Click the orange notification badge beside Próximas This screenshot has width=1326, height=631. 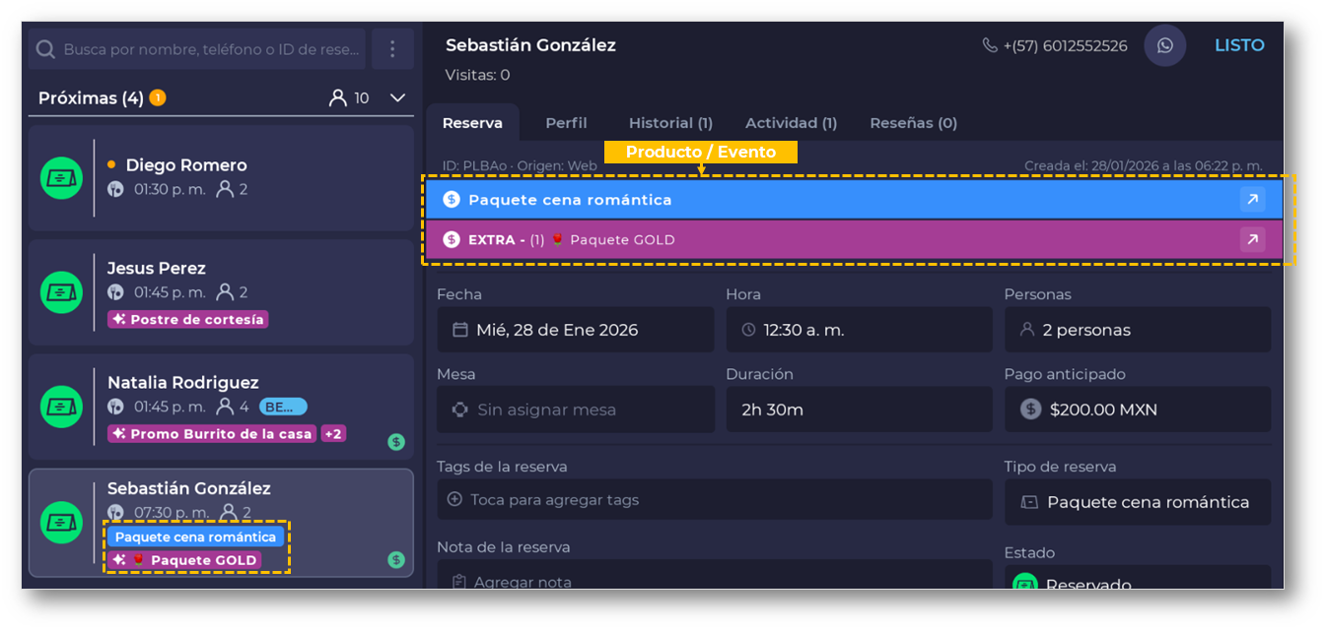coord(158,98)
